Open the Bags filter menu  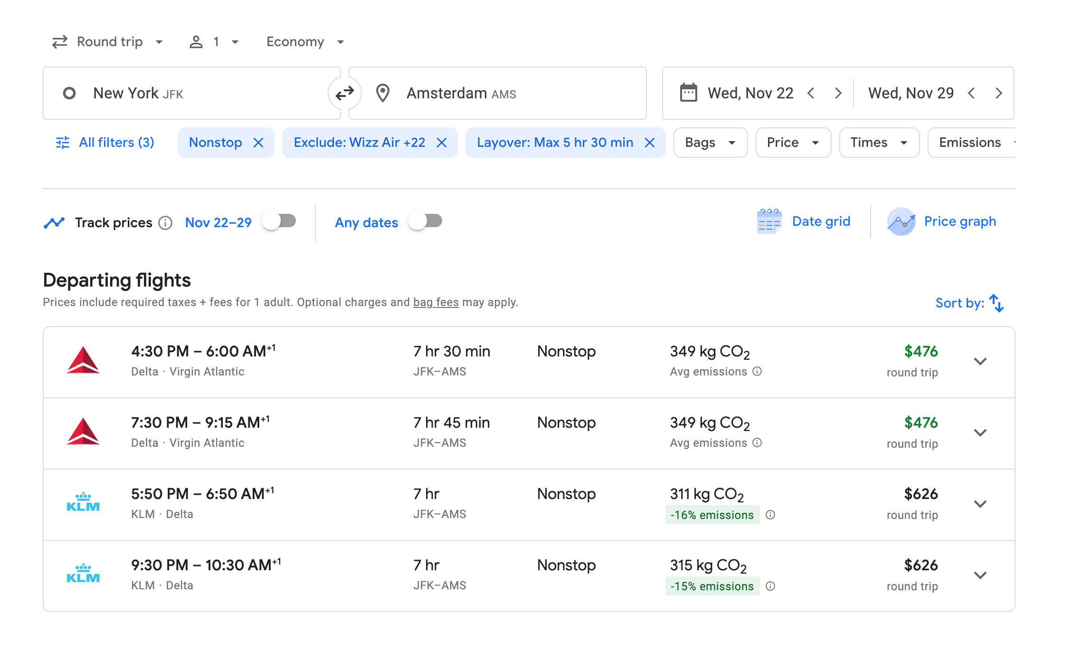pyautogui.click(x=710, y=143)
